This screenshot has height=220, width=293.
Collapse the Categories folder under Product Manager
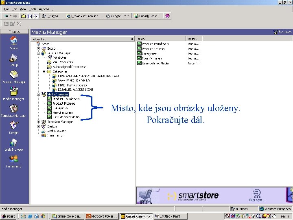point(44,71)
